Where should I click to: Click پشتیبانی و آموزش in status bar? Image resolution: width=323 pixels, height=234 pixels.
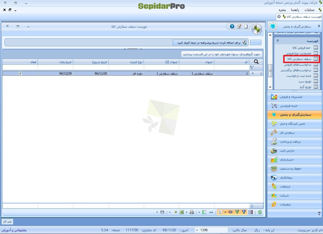[x=14, y=230]
